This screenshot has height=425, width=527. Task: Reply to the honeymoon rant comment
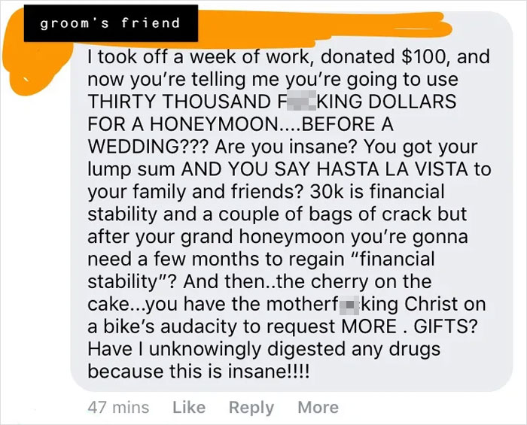pos(251,408)
